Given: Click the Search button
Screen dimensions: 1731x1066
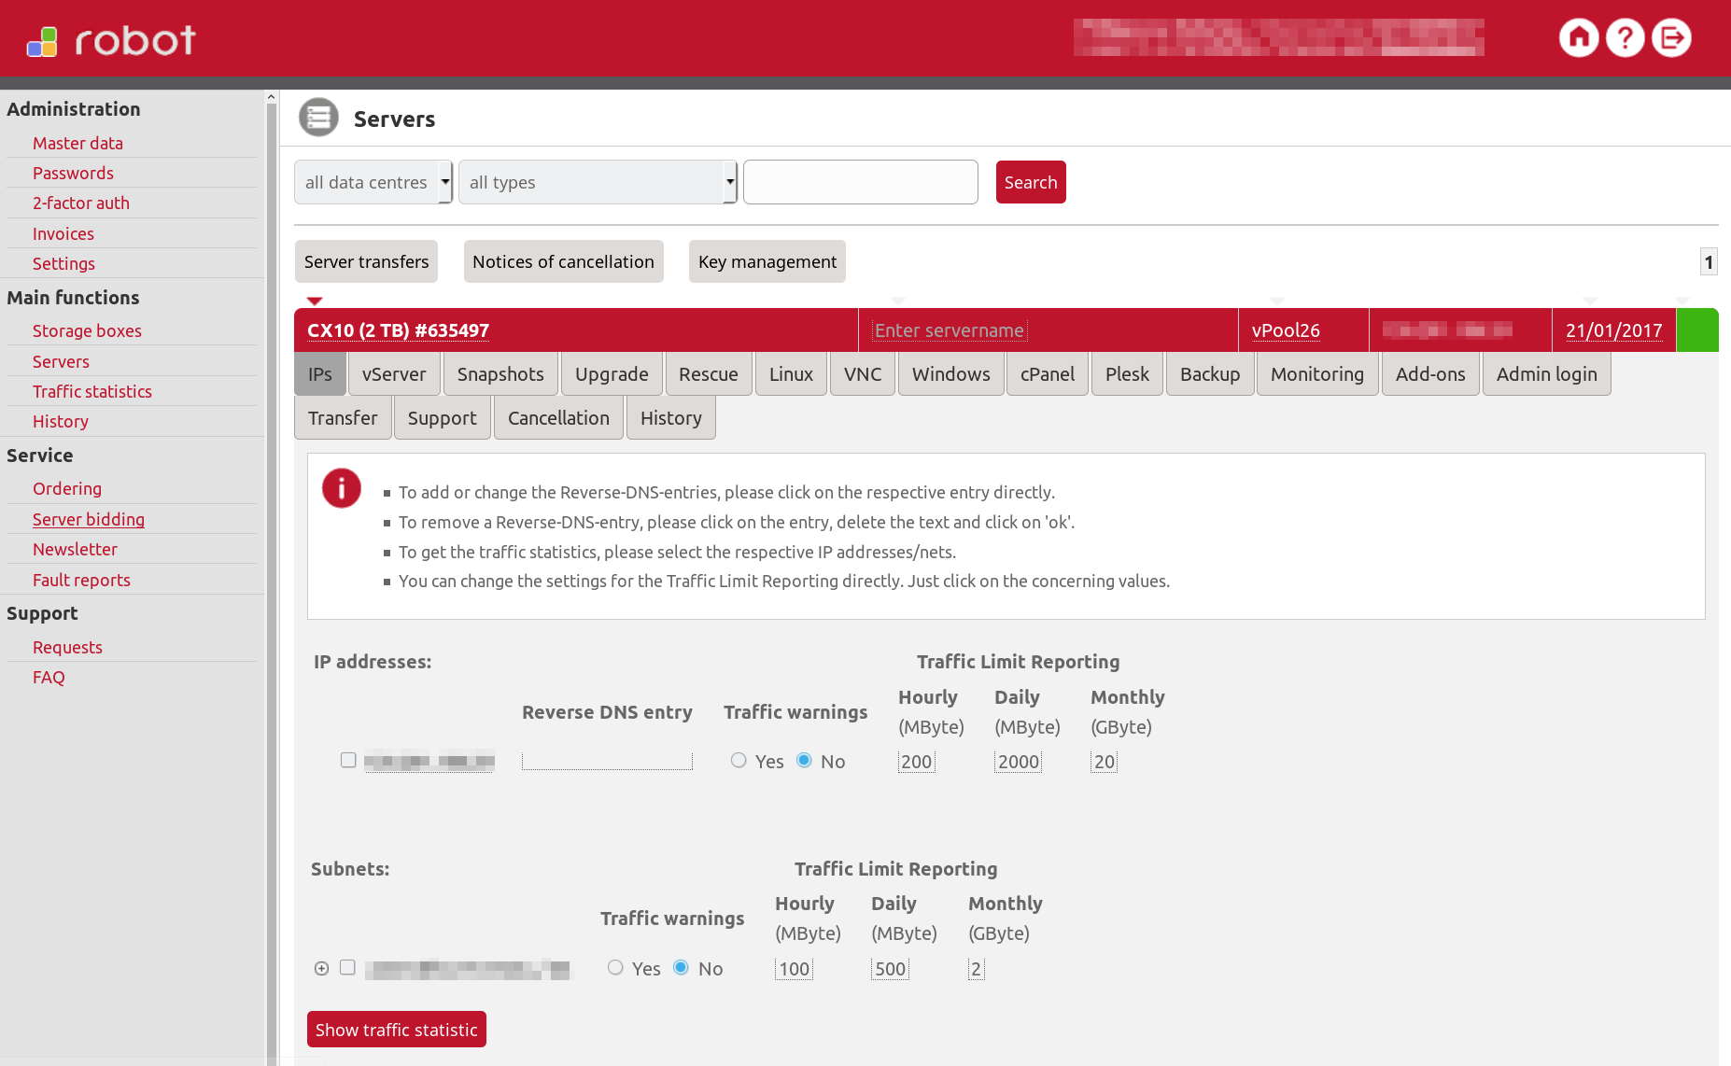Looking at the screenshot, I should pos(1030,182).
